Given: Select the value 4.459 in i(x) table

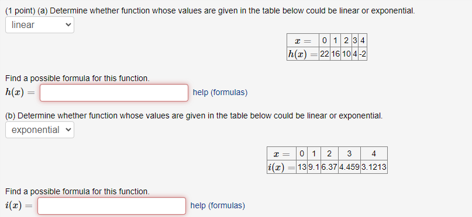Looking at the screenshot, I should pos(349,167).
